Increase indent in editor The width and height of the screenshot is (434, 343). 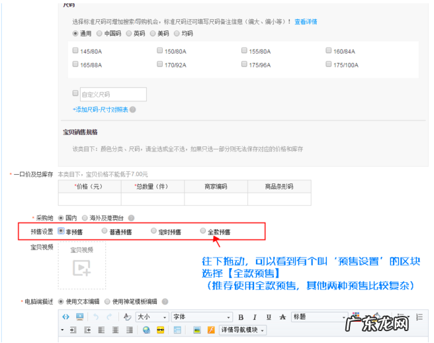(x=73, y=330)
